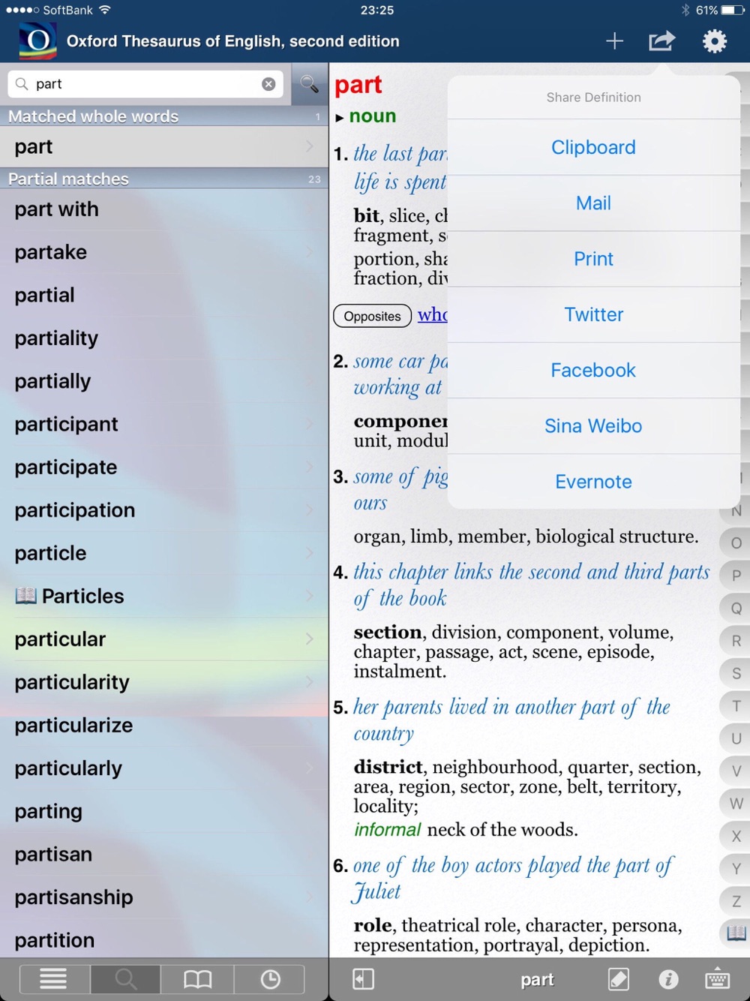Tap the search field containing 'part'

click(145, 84)
